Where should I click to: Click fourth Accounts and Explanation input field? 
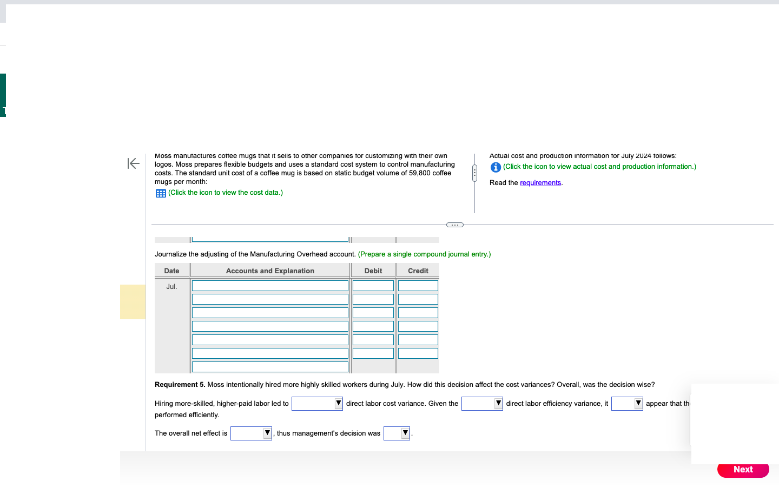point(270,326)
